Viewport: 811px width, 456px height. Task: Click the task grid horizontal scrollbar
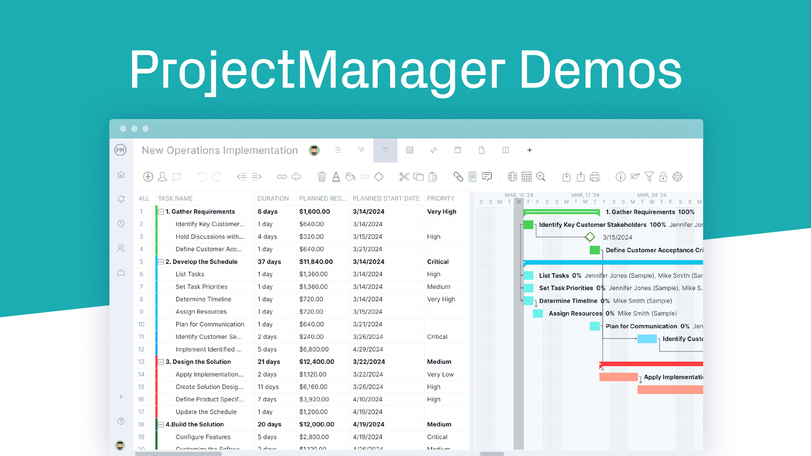click(178, 453)
